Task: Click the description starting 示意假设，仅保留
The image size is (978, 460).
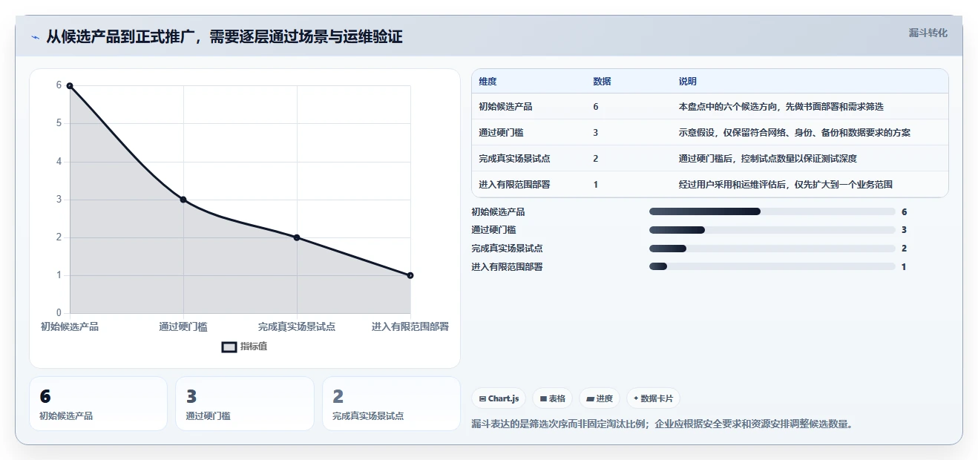Action: coord(795,133)
